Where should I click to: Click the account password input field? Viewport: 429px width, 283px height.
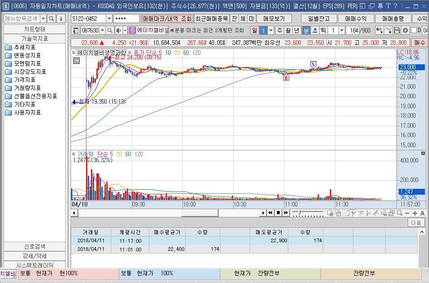[x=126, y=19]
